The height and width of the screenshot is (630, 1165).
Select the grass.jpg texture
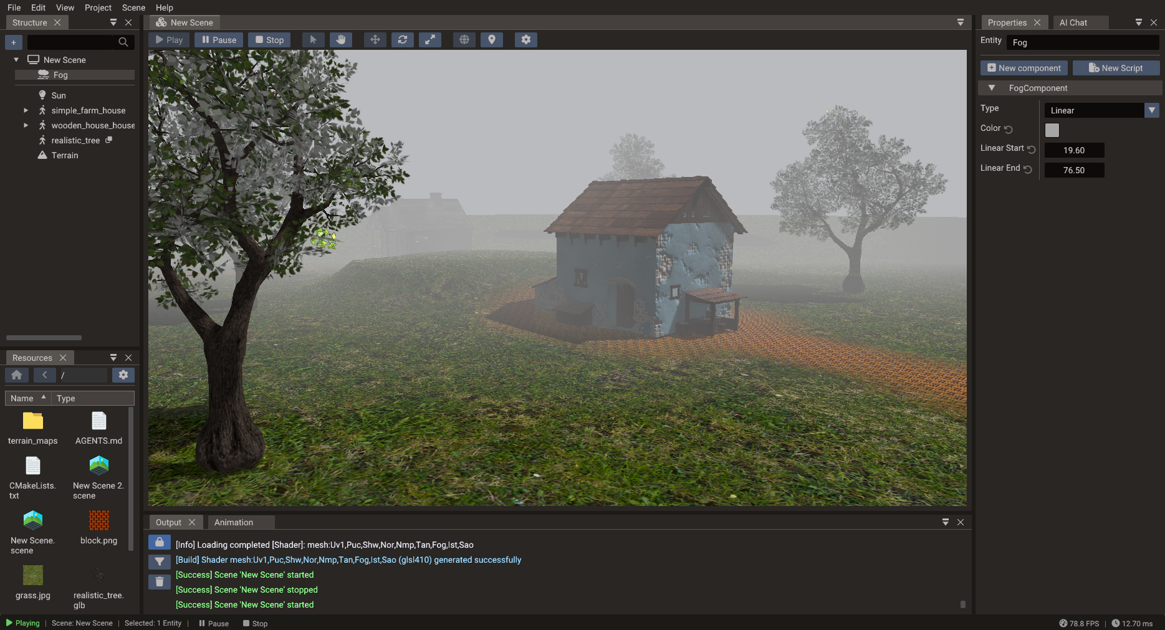click(x=33, y=583)
